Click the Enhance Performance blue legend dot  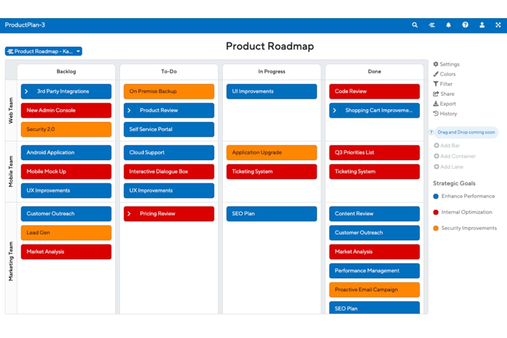(436, 196)
